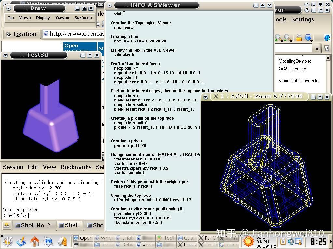This screenshot has width=333, height=249.
Task: Adjust volume via the speaker tray icon
Action: click(291, 241)
